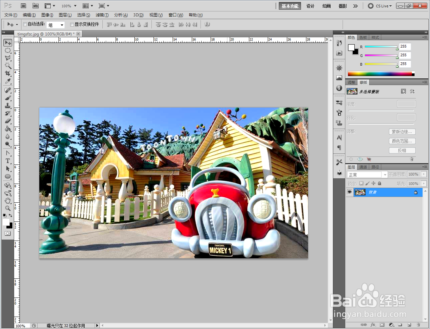Screen dimensions: 430x329
Task: Set foreground color in Color panel
Action: point(351,48)
